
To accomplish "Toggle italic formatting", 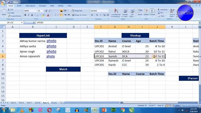I will pos(29,15).
